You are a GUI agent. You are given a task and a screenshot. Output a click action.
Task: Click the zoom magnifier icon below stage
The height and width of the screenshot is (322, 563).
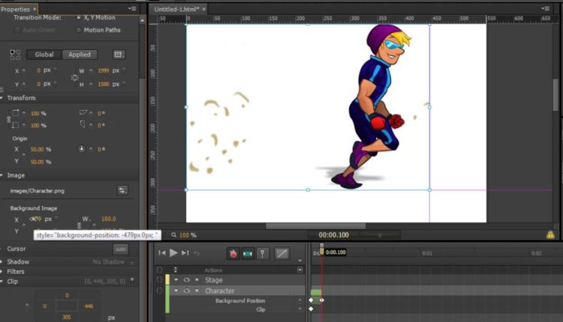point(174,235)
